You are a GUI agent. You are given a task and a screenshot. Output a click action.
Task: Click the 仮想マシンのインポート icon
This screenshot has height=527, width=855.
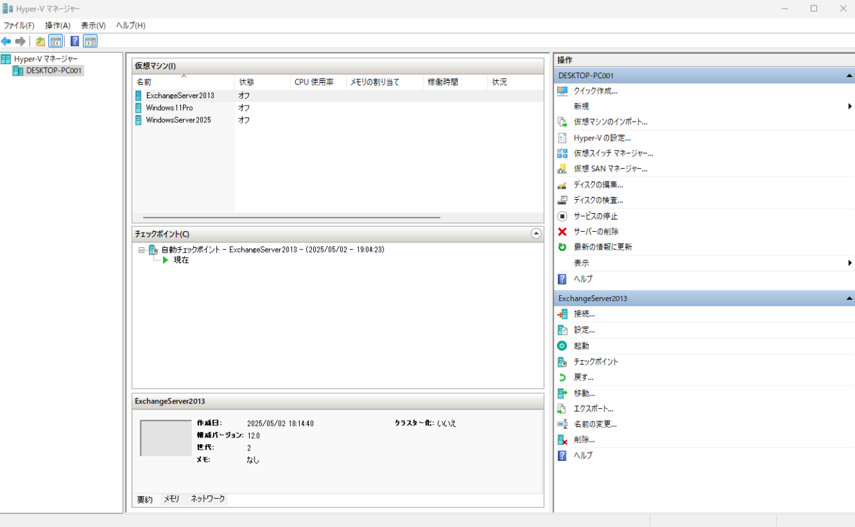tap(562, 122)
